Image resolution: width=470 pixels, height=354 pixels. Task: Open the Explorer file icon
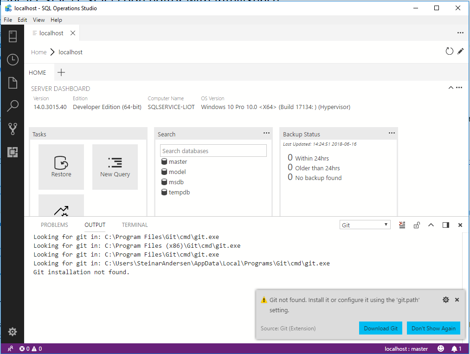click(x=13, y=83)
